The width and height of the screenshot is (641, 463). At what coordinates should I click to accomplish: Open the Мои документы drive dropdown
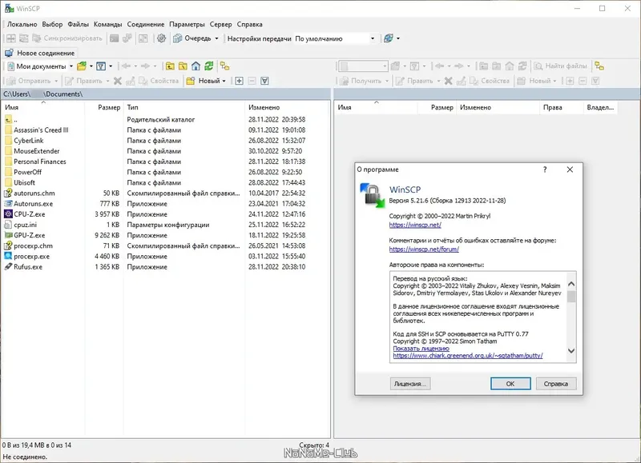click(39, 66)
